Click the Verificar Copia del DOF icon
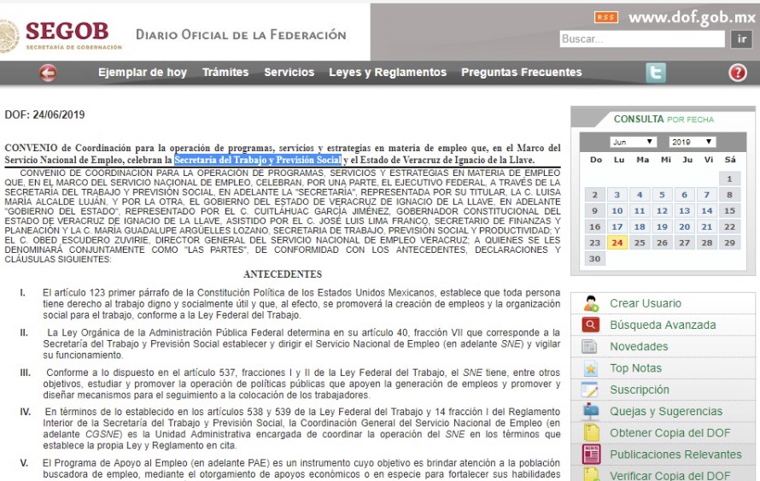This screenshot has width=760, height=481. 591,473
